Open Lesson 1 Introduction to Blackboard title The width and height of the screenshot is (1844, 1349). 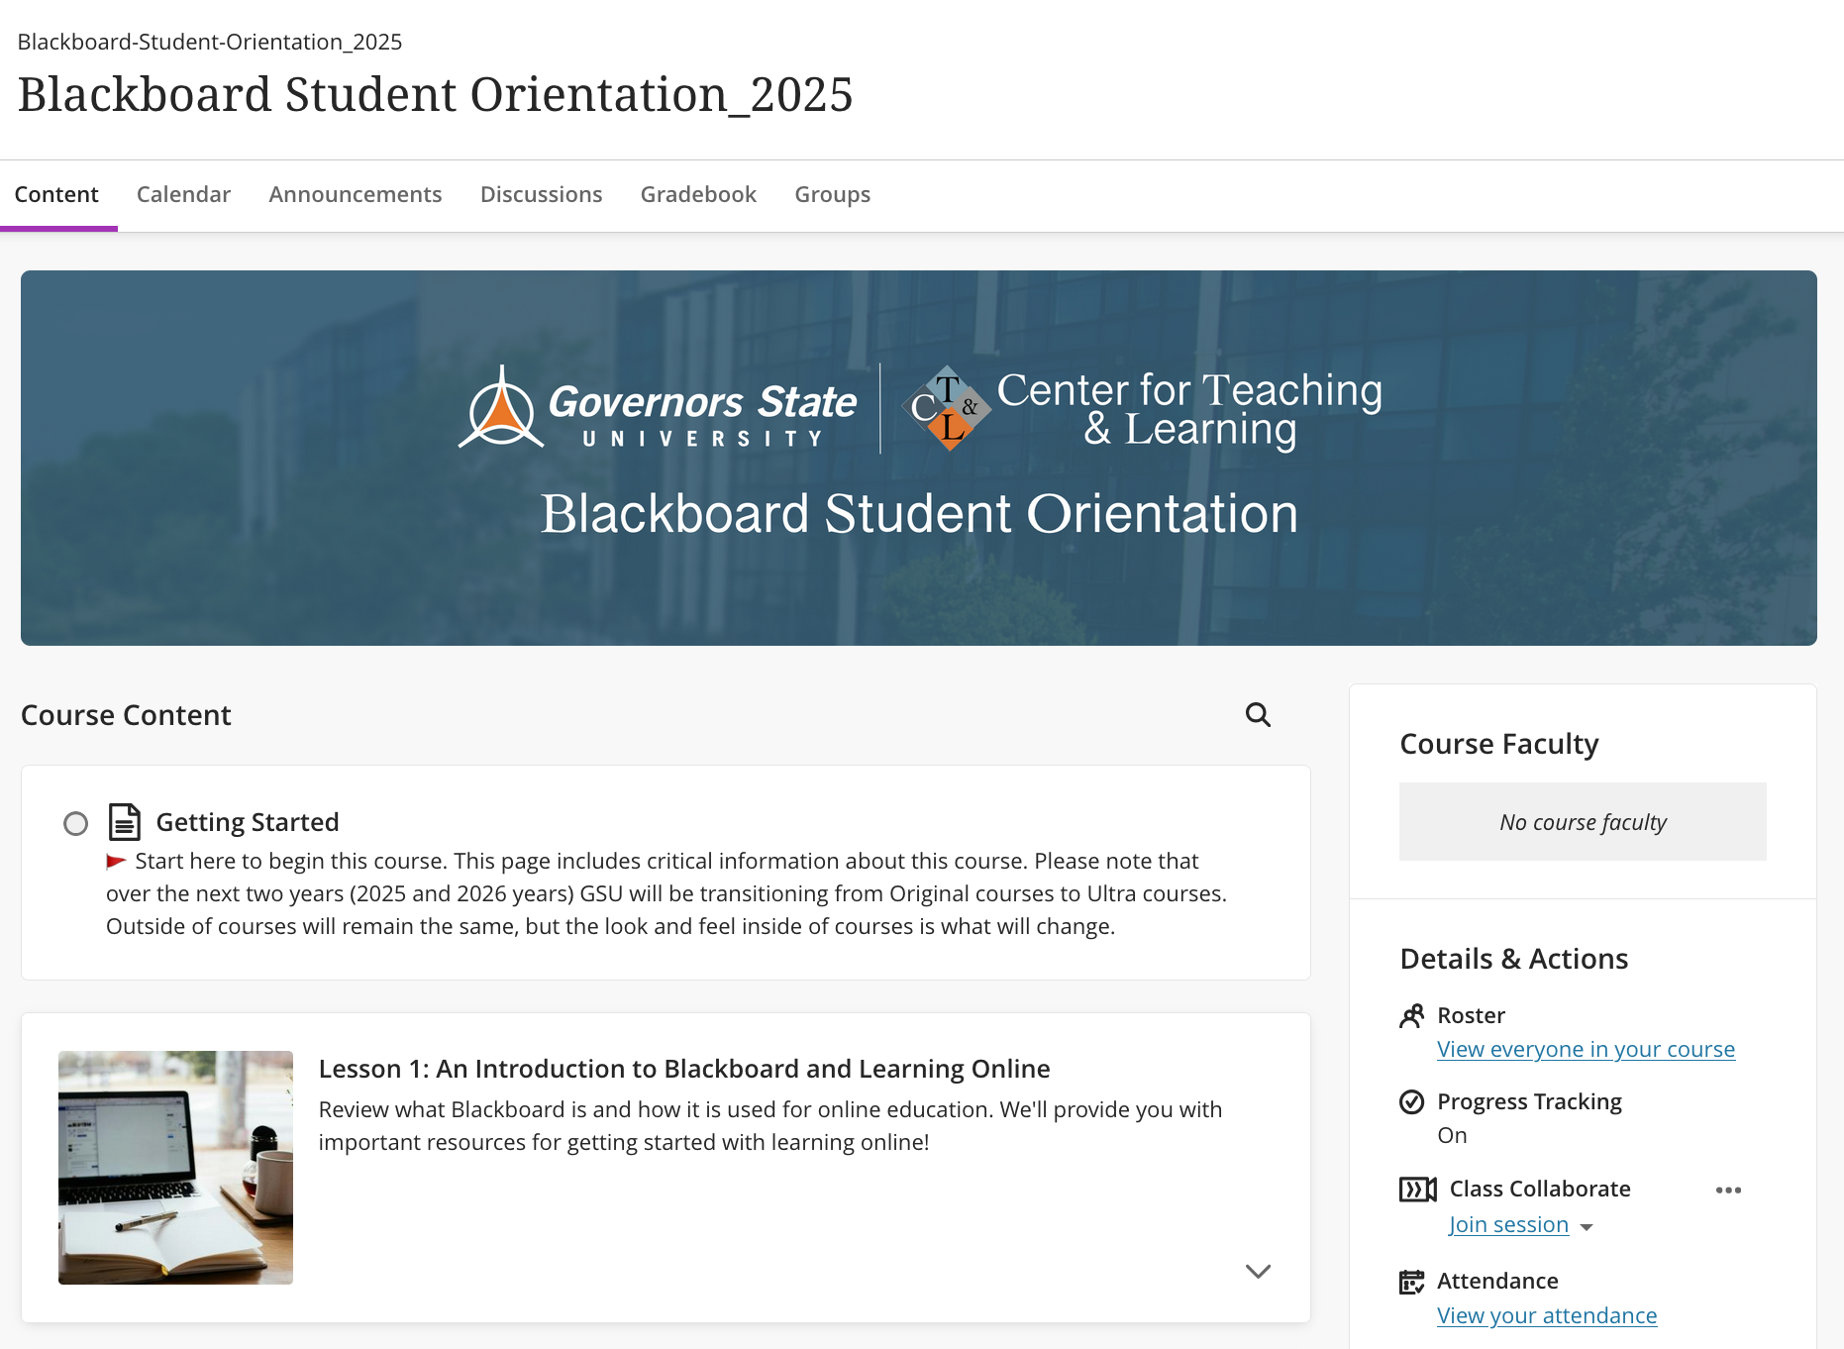coord(684,1069)
